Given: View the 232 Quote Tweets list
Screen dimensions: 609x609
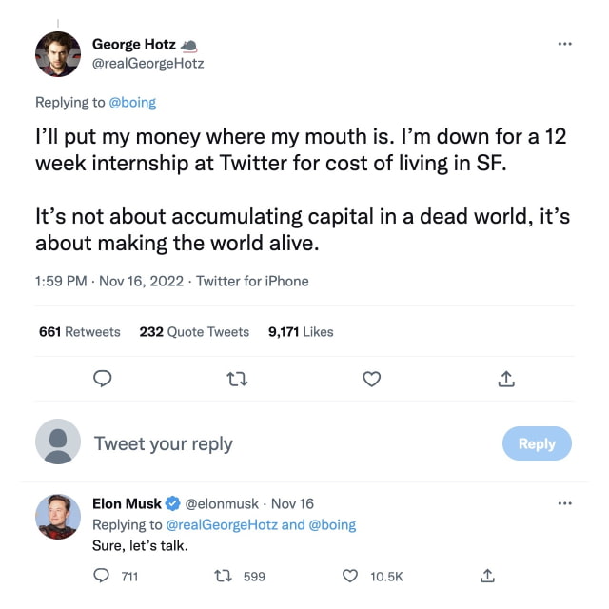Looking at the screenshot, I should pyautogui.click(x=194, y=332).
